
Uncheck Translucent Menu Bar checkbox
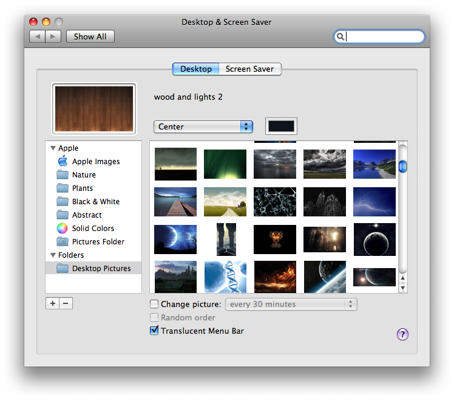pos(154,330)
